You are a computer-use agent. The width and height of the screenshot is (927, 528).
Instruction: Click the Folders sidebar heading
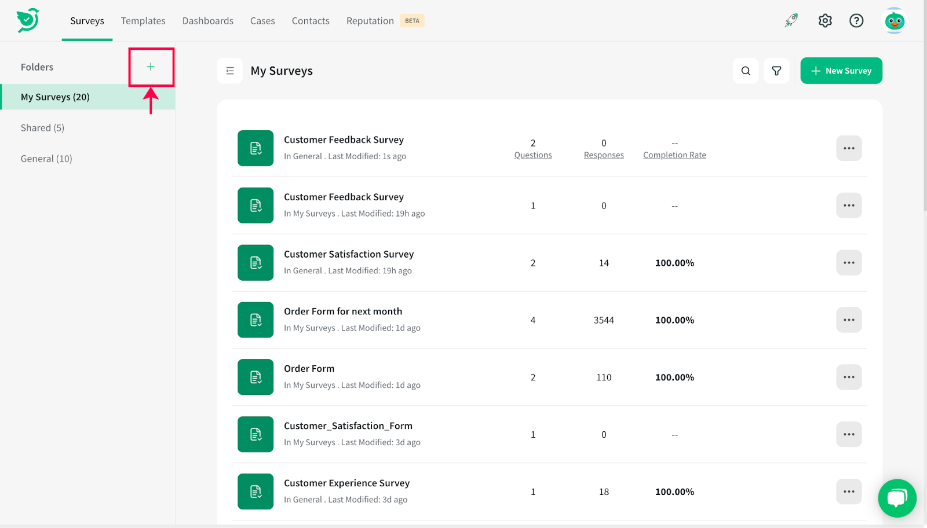[x=37, y=67]
